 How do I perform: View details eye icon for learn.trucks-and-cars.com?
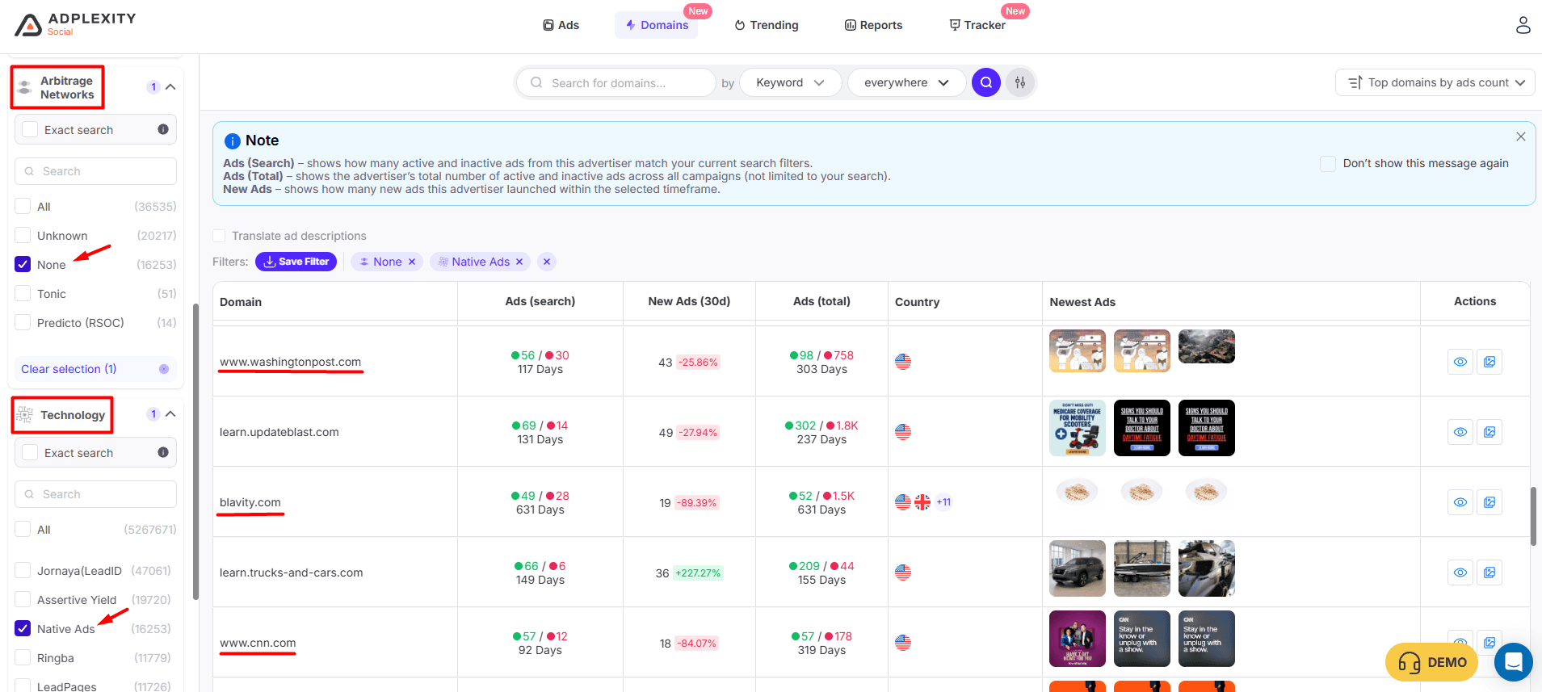tap(1460, 572)
